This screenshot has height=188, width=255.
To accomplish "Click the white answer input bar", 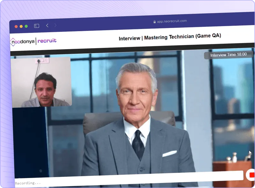I will 129,179.
